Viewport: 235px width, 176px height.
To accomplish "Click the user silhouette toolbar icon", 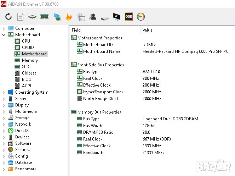I will [x=93, y=17].
